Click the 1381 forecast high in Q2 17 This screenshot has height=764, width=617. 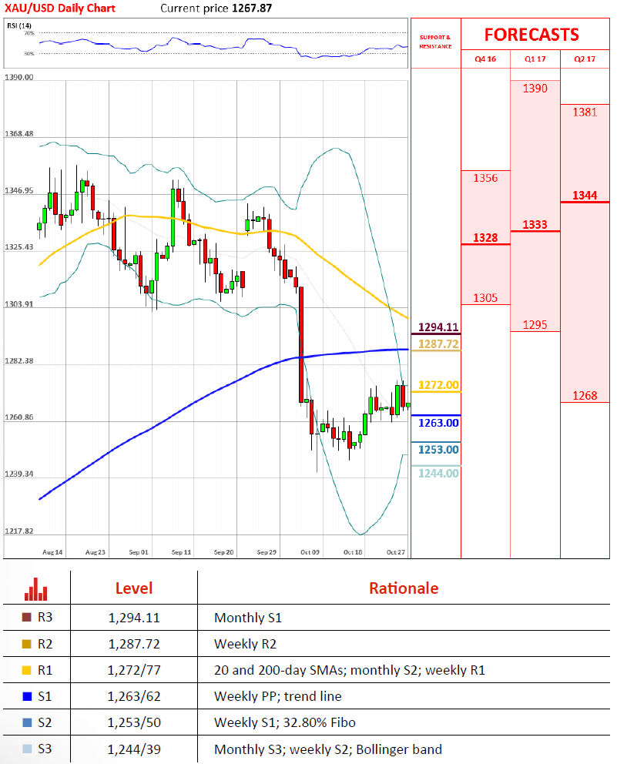coord(585,112)
